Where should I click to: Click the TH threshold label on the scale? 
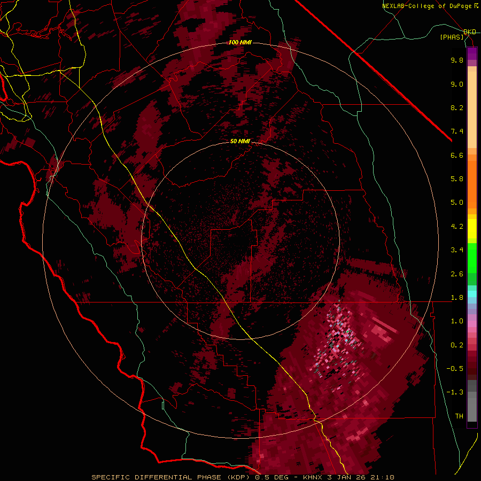tap(459, 416)
